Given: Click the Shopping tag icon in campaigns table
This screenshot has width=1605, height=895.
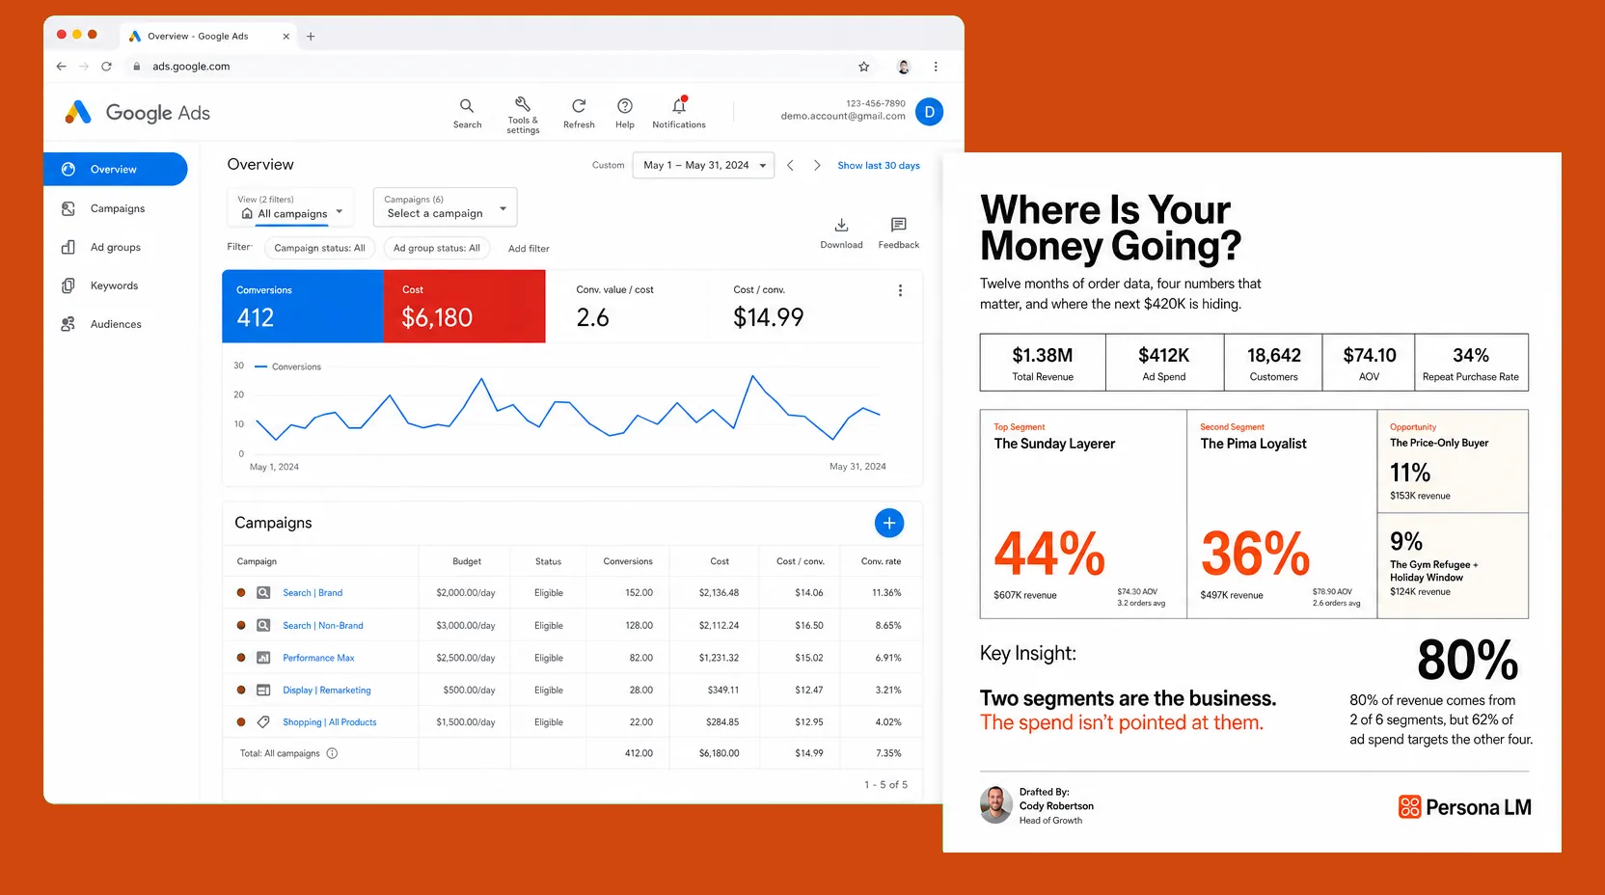Looking at the screenshot, I should pos(263,722).
